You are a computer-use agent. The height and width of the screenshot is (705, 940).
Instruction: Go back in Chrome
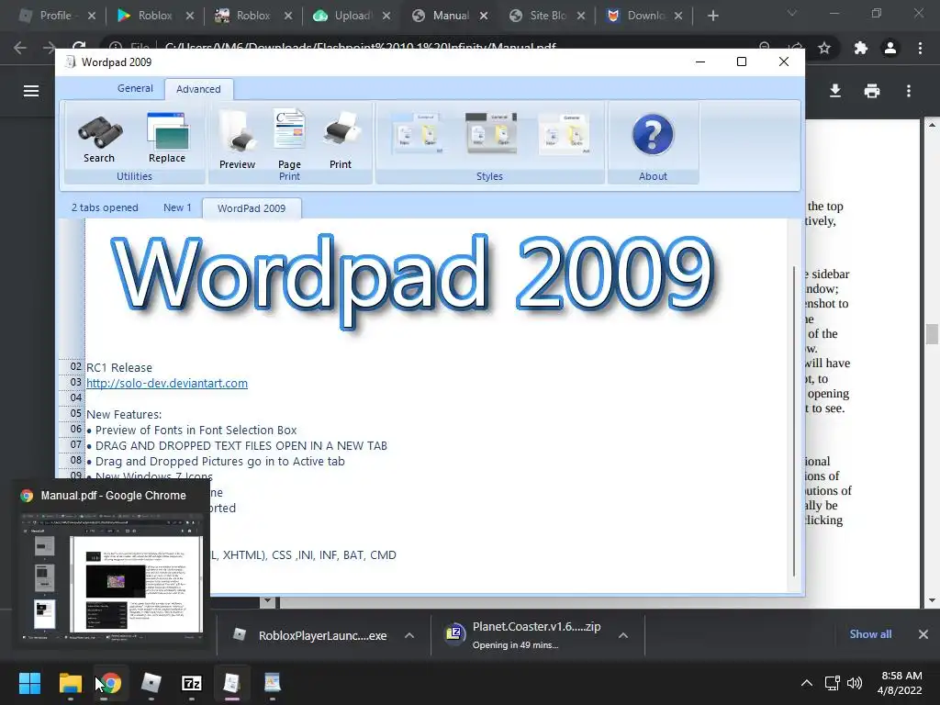[x=20, y=48]
